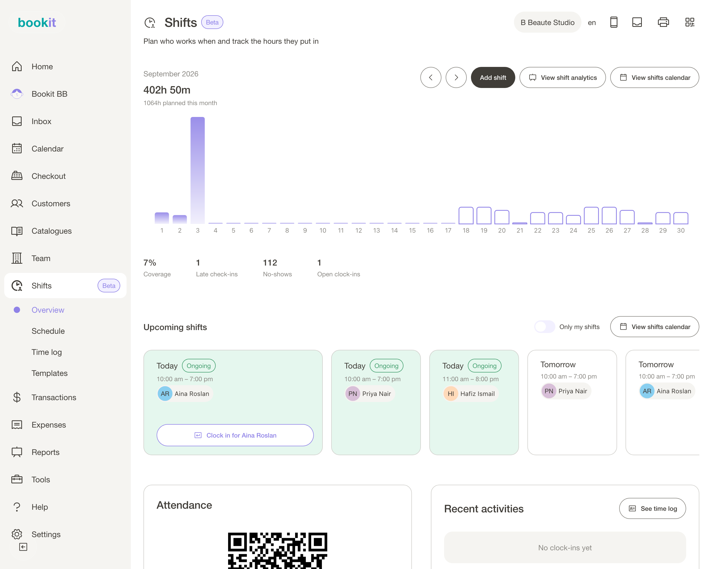Click View shifts calendar in Upcoming shifts

655,327
